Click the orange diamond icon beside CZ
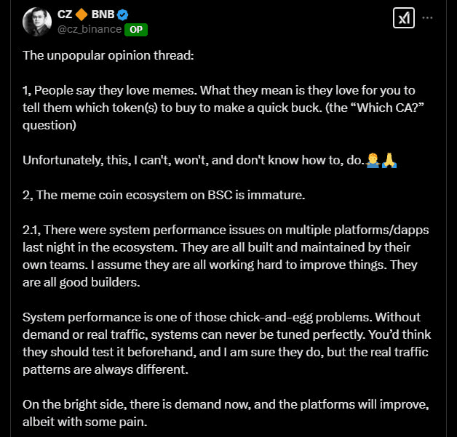 82,15
